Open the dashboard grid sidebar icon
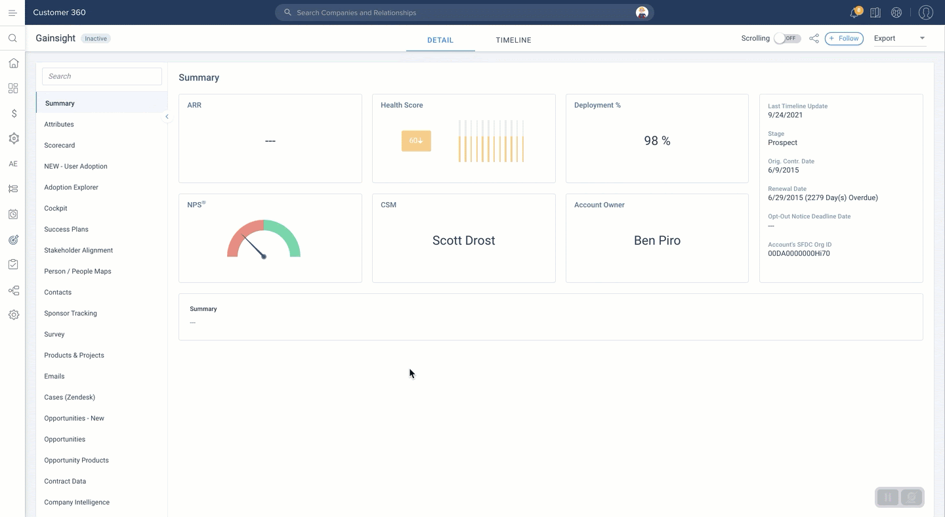Image resolution: width=945 pixels, height=517 pixels. tap(13, 89)
